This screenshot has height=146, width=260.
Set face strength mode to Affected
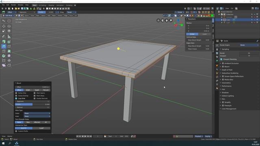tap(37, 122)
